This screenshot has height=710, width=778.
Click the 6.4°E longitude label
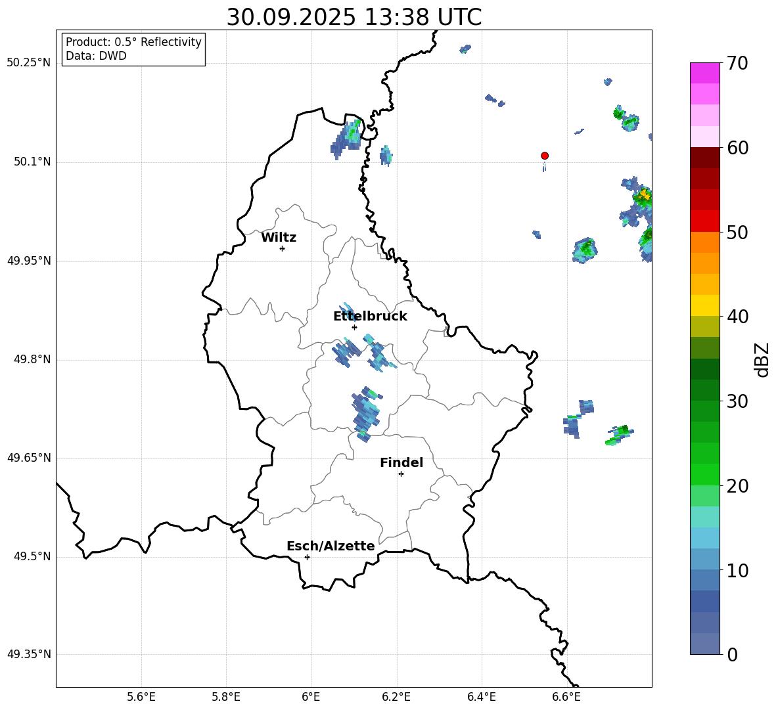[481, 697]
